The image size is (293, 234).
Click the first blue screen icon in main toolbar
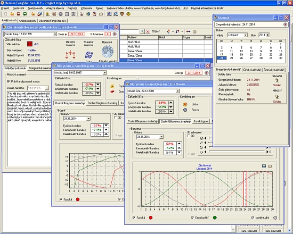coord(109,14)
